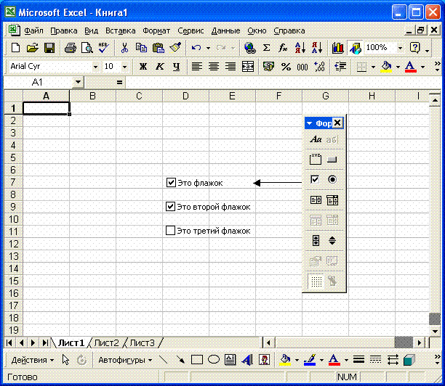
Task: Open the Автофигуры dropdown menu
Action: tap(125, 360)
